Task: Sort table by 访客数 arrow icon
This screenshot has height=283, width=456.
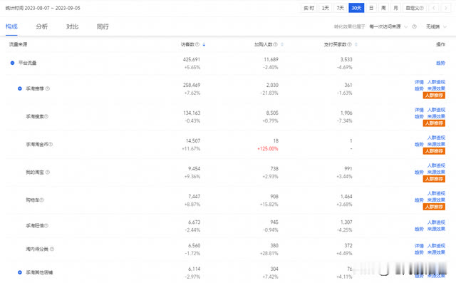Action: [204, 44]
